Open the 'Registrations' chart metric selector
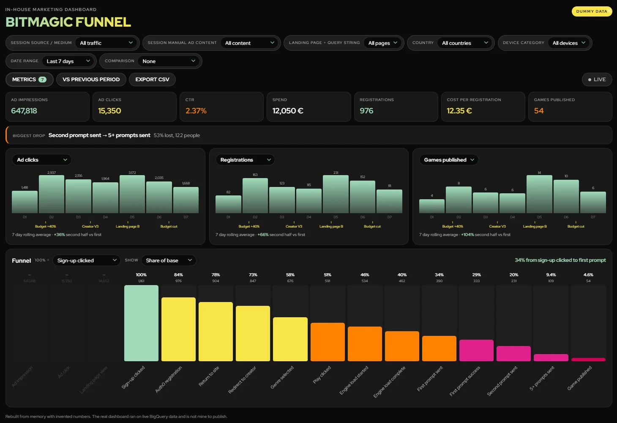This screenshot has height=423, width=617. click(x=245, y=159)
